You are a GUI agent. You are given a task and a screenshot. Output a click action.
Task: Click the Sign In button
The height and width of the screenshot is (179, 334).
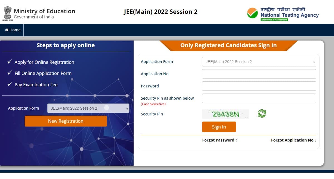(219, 127)
